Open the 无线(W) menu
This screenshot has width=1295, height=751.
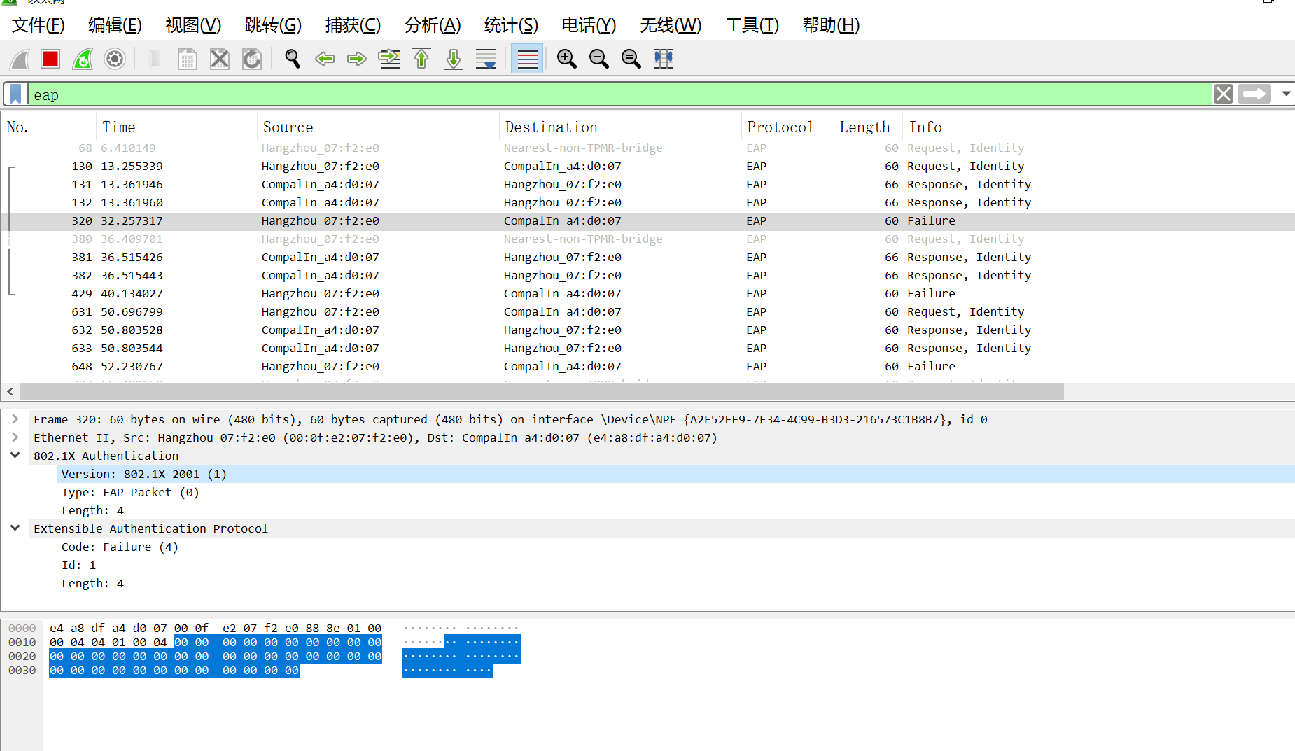[x=671, y=25]
